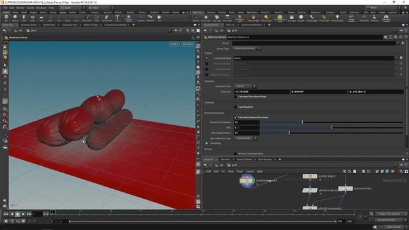Open the No cam dropdown in viewport
409x230 pixels.
(x=187, y=44)
